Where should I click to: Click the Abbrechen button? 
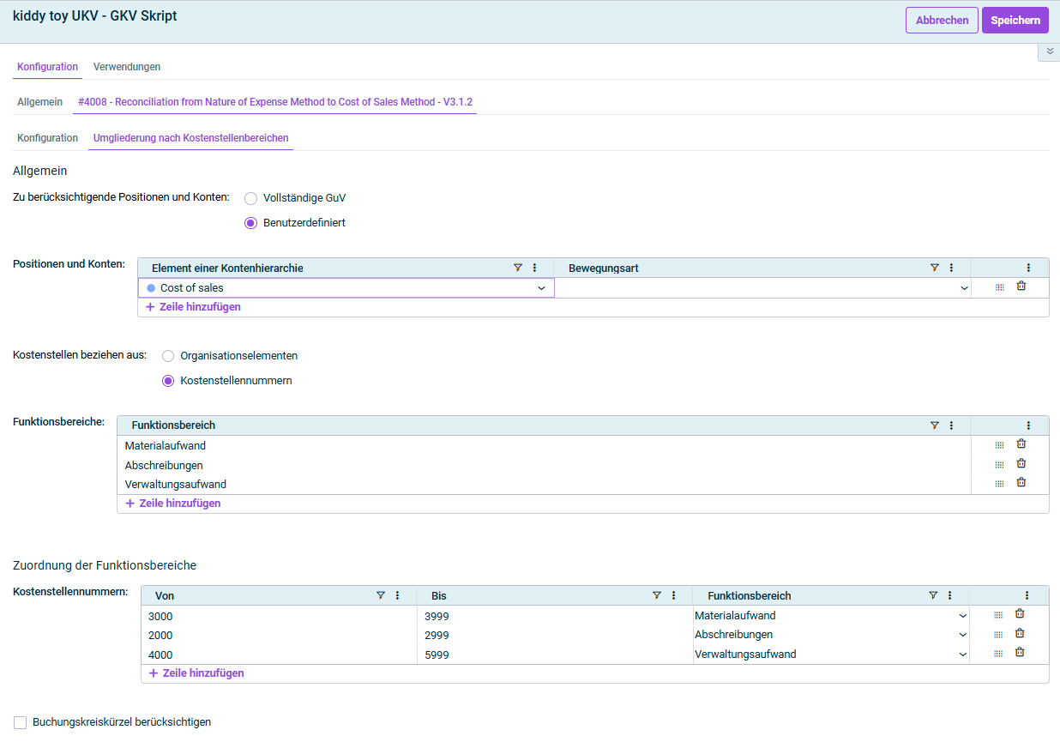(x=942, y=20)
